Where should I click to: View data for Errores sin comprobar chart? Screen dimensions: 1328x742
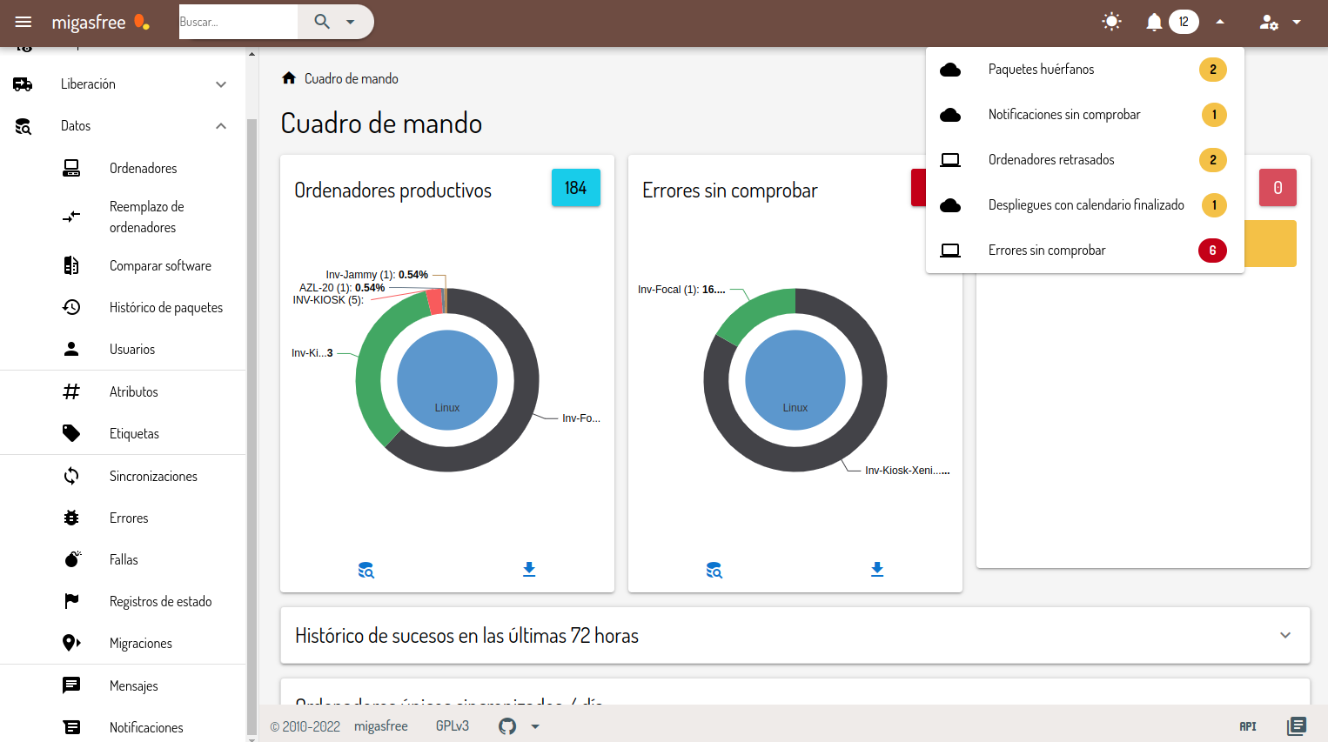click(714, 570)
